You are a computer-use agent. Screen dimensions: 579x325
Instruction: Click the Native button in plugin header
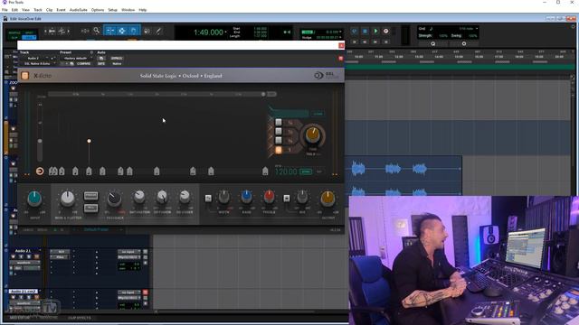(117, 64)
